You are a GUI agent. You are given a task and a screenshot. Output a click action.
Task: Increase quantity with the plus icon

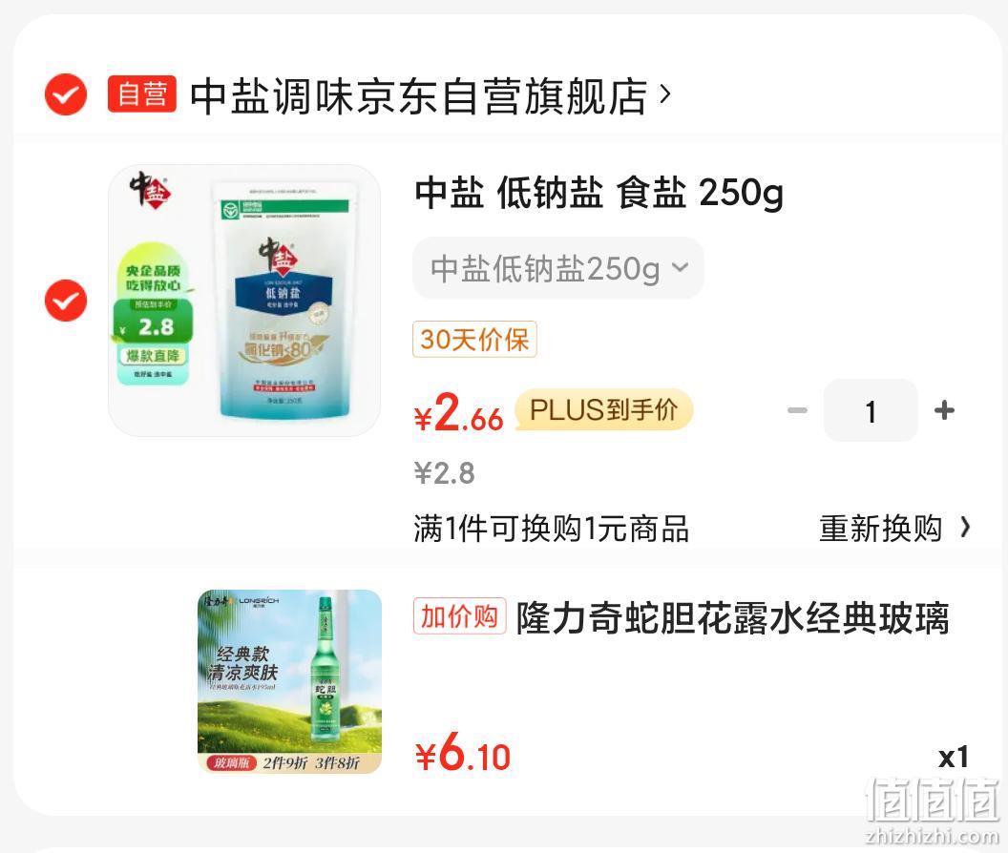point(944,410)
